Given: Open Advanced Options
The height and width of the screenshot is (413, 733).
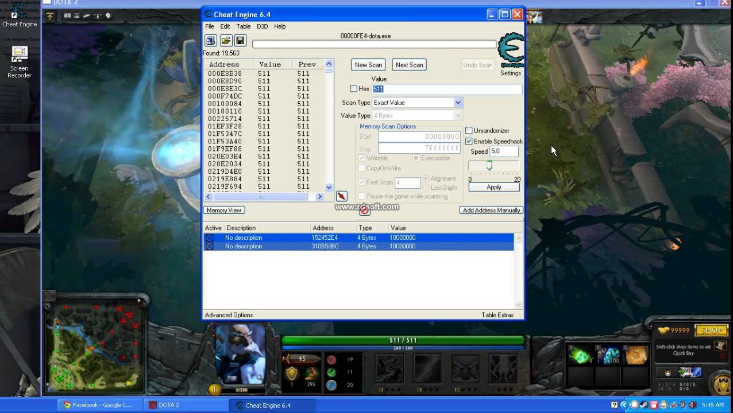Looking at the screenshot, I should click(229, 315).
